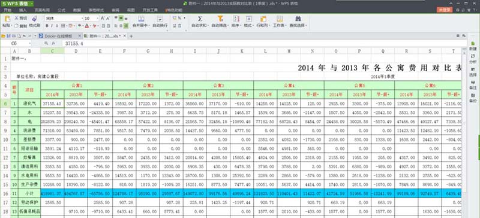Click Merge and Center (合并居中) icon
Image resolution: width=480 pixels, height=218 pixels.
click(x=140, y=19)
